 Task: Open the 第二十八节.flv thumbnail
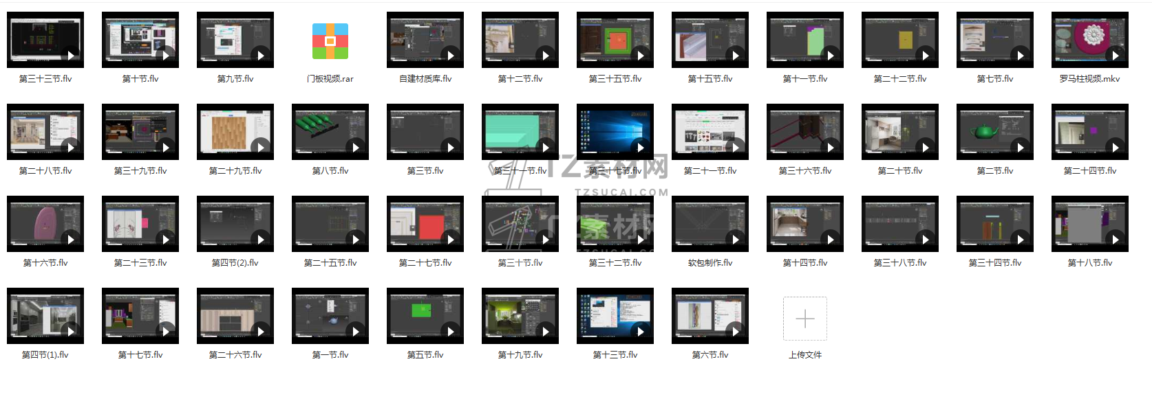click(x=45, y=132)
